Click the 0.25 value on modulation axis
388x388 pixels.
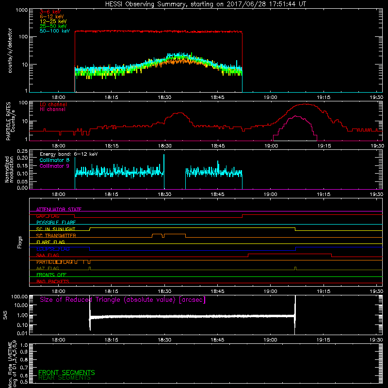pos(22,151)
